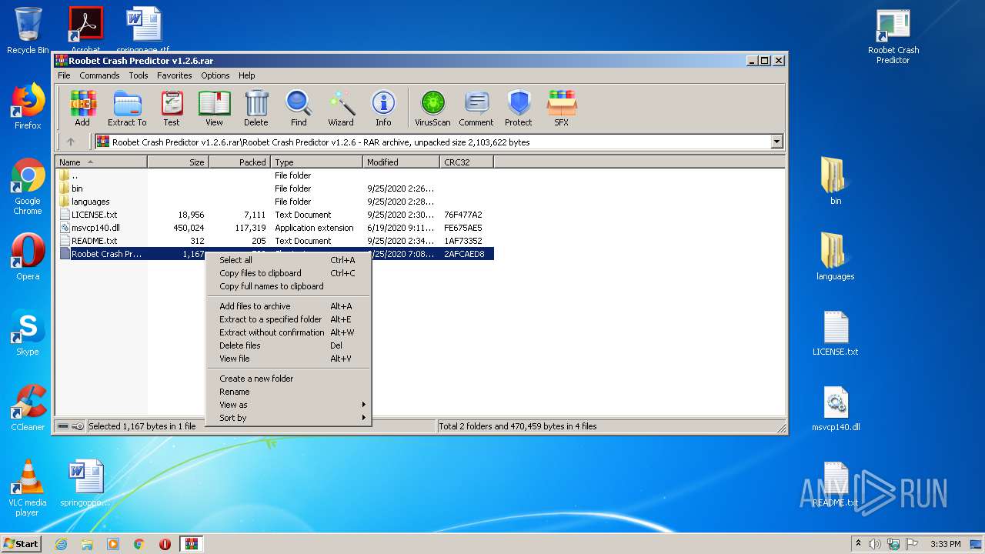Open the Comment tool
Viewport: 985px width, 554px height.
click(476, 108)
